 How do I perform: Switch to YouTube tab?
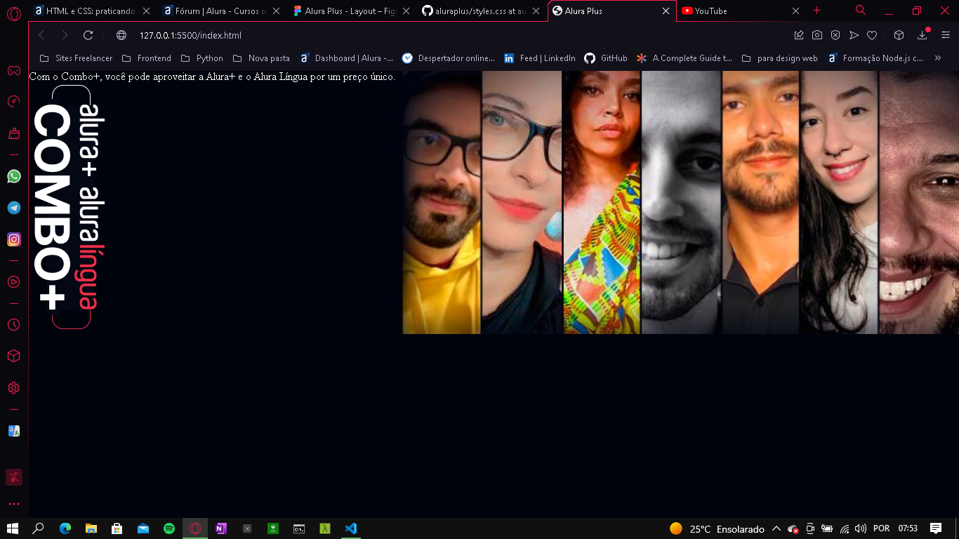click(741, 11)
